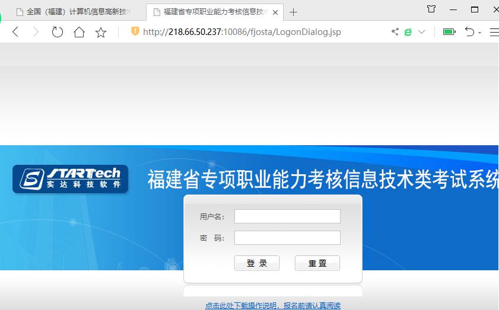Expand the engine mode dropdown chevron
The image size is (499, 310).
point(421,32)
